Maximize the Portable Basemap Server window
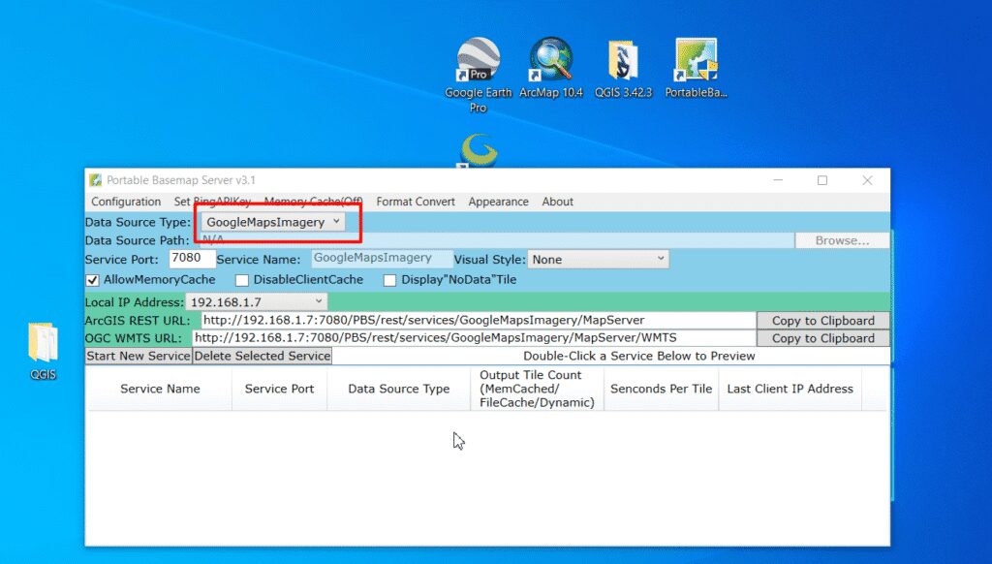The height and width of the screenshot is (564, 992). (x=822, y=180)
